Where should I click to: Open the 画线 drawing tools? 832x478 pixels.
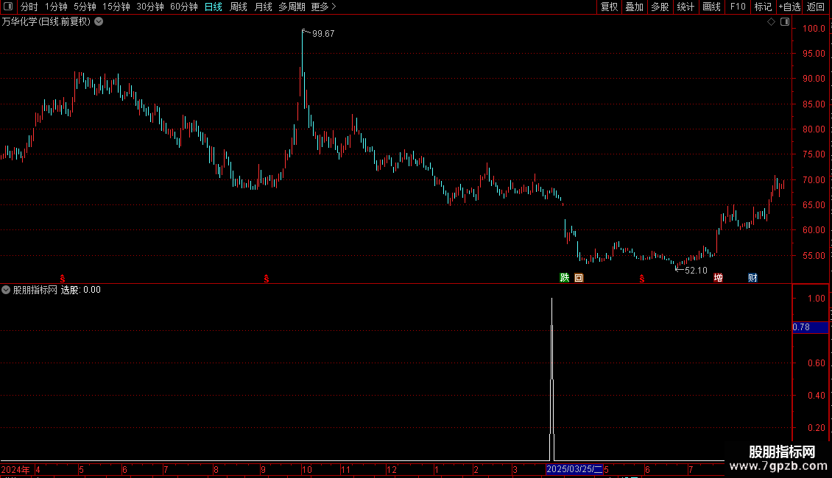pos(711,7)
